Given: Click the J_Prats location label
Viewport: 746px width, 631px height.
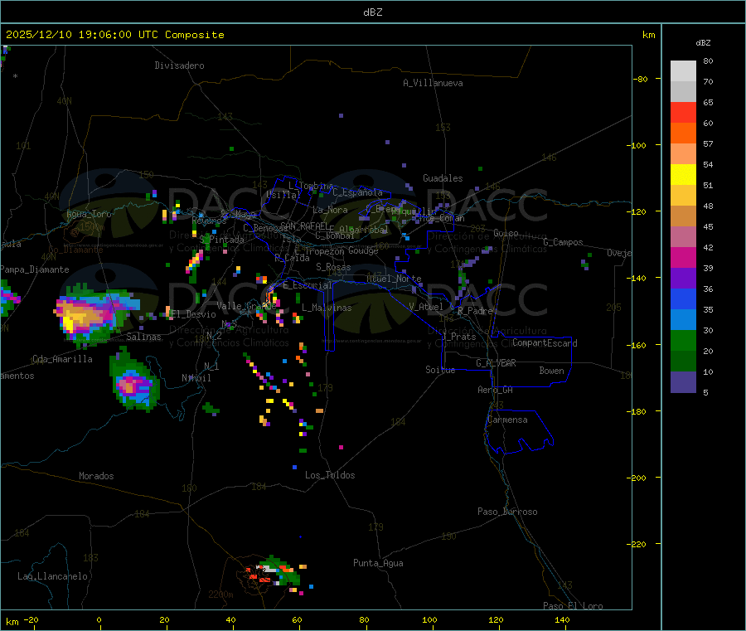Looking at the screenshot, I should coord(459,337).
